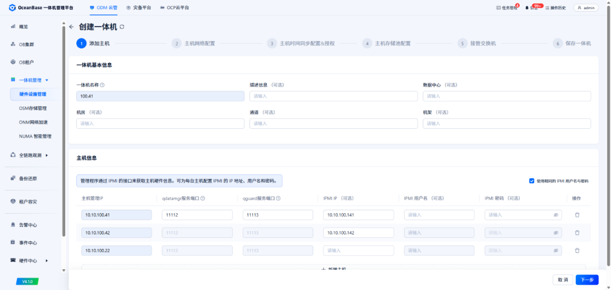
Task: Open 操作历史 in the top bar
Action: pyautogui.click(x=556, y=8)
